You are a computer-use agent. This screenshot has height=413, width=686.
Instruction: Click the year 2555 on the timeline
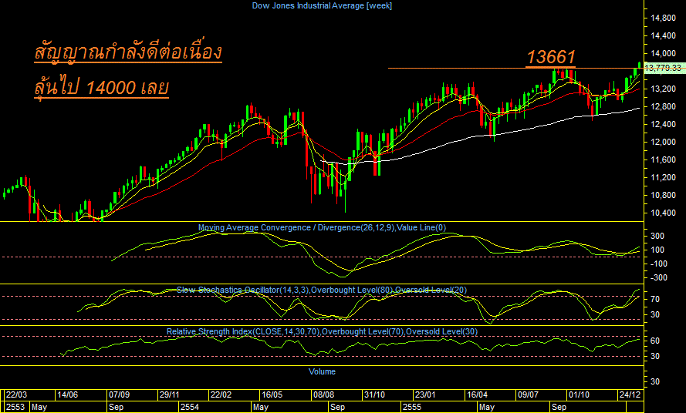[412, 408]
